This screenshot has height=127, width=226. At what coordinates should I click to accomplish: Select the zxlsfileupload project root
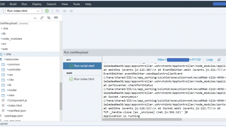point(9,23)
